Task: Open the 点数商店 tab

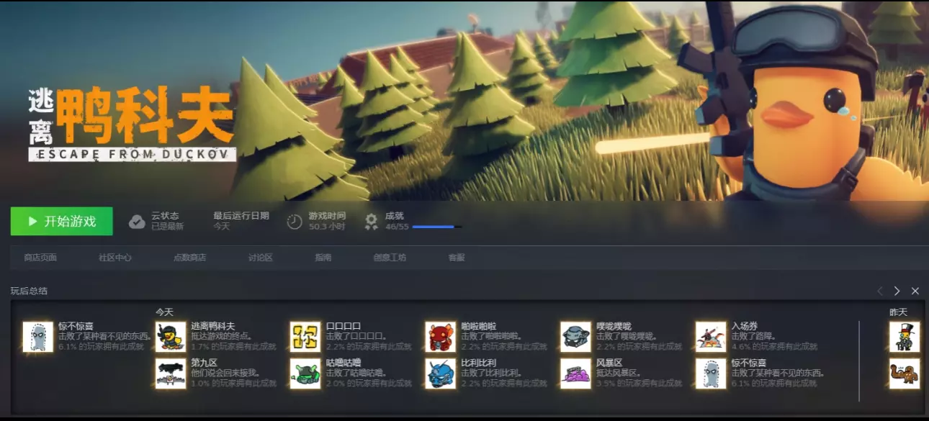Action: (x=190, y=258)
